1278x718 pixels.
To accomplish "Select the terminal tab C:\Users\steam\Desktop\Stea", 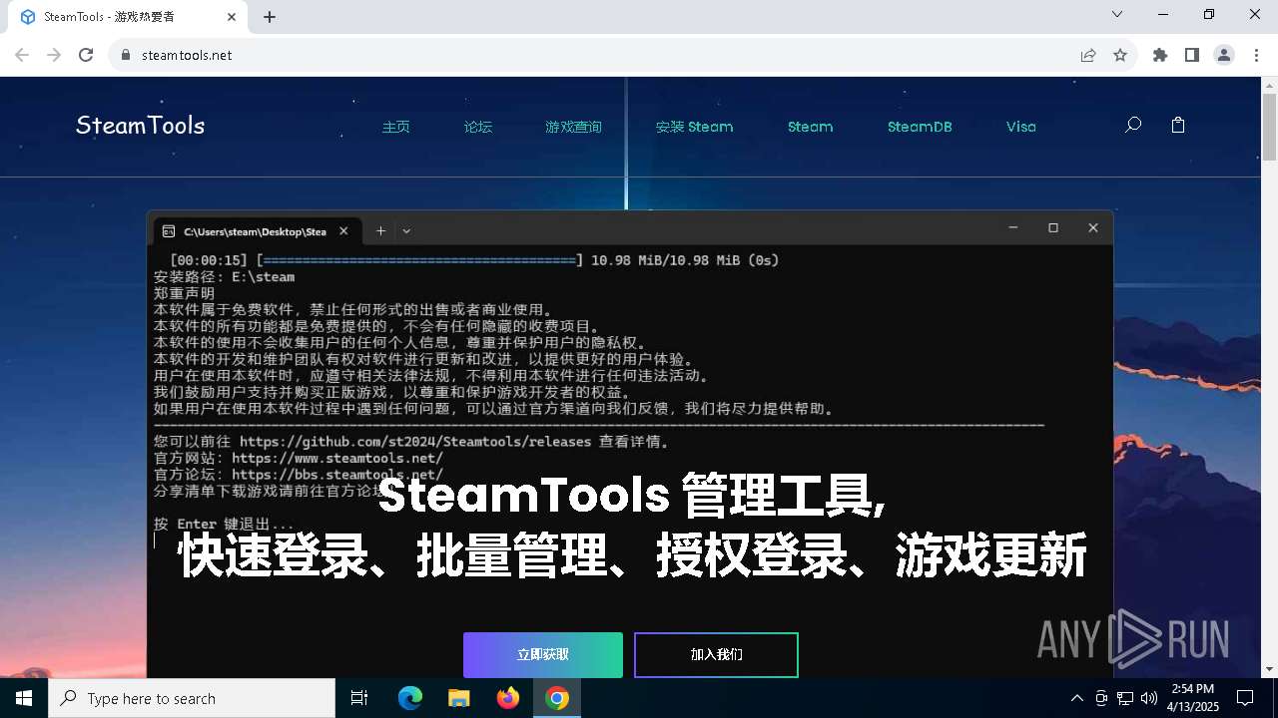I will tap(256, 231).
